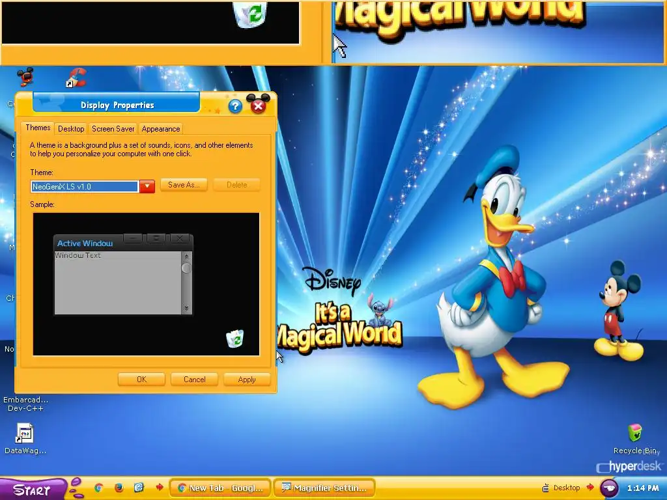The image size is (667, 500).
Task: Switch to New Tab - Google taskbar button
Action: pos(220,488)
